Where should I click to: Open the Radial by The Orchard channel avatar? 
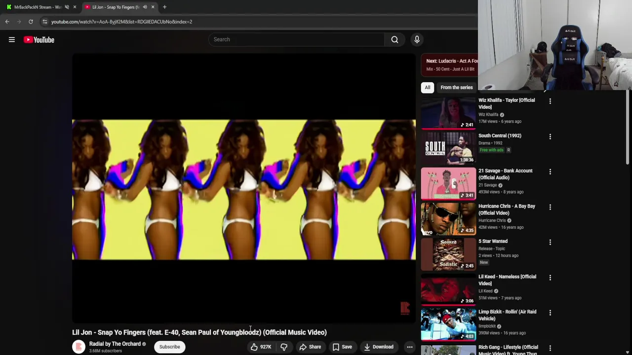(79, 347)
